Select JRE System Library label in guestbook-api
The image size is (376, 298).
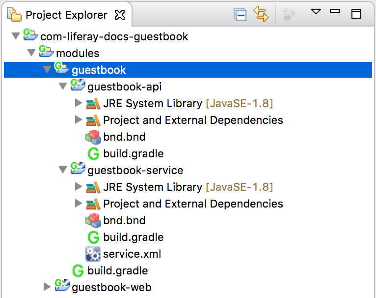click(x=153, y=104)
